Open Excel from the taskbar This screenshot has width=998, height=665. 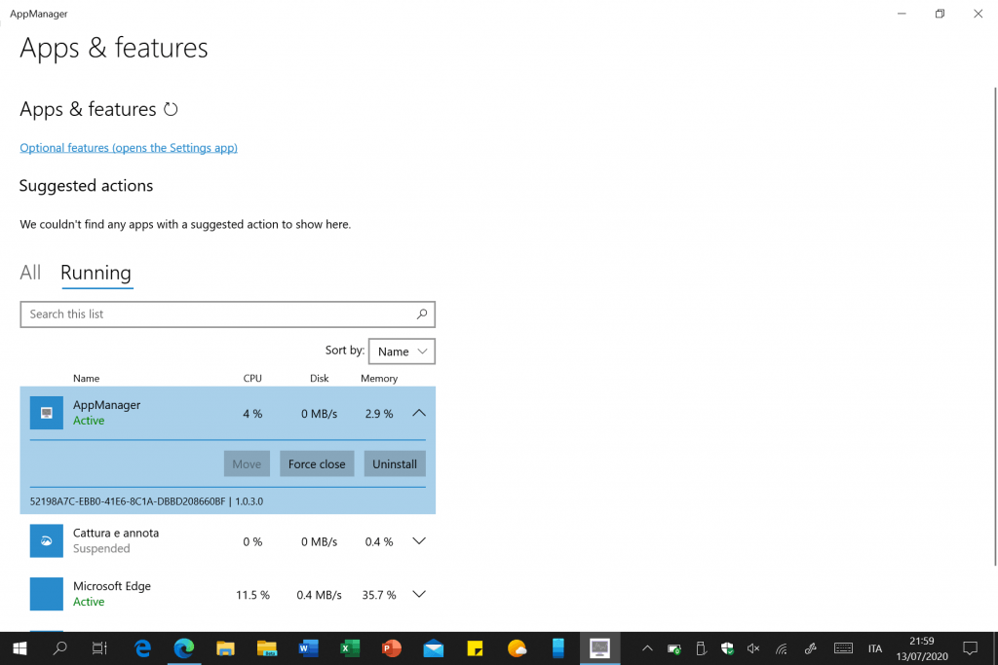[x=350, y=647]
